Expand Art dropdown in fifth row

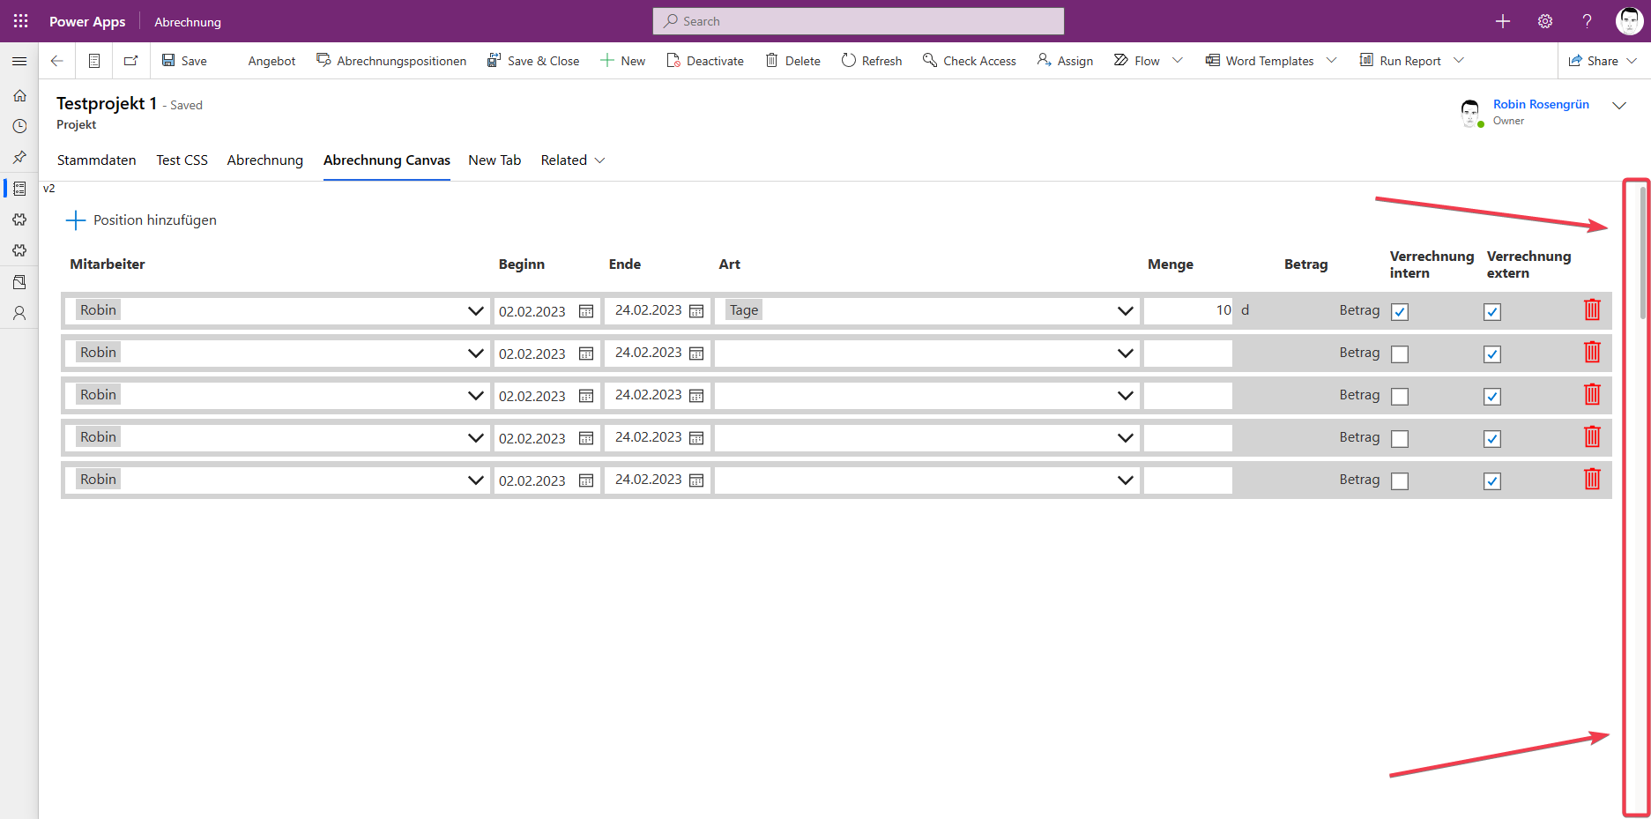1126,480
